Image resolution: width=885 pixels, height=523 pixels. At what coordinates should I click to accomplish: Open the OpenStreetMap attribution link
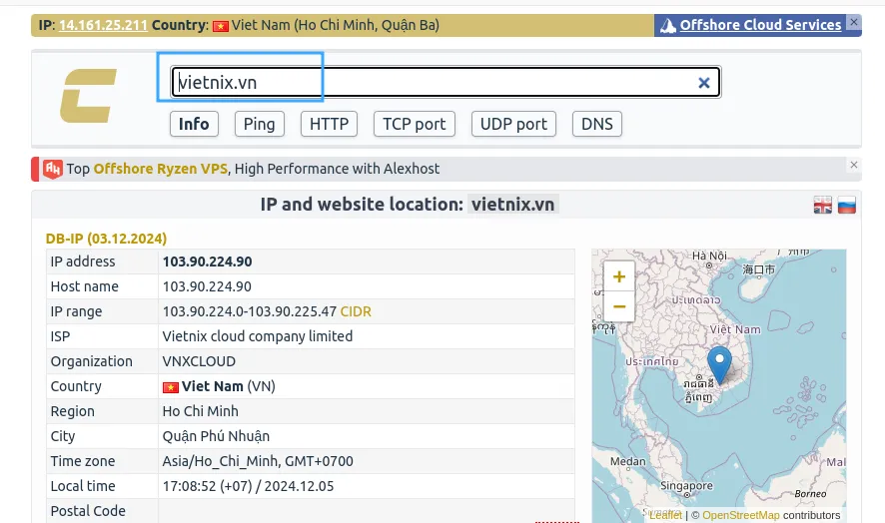(741, 515)
